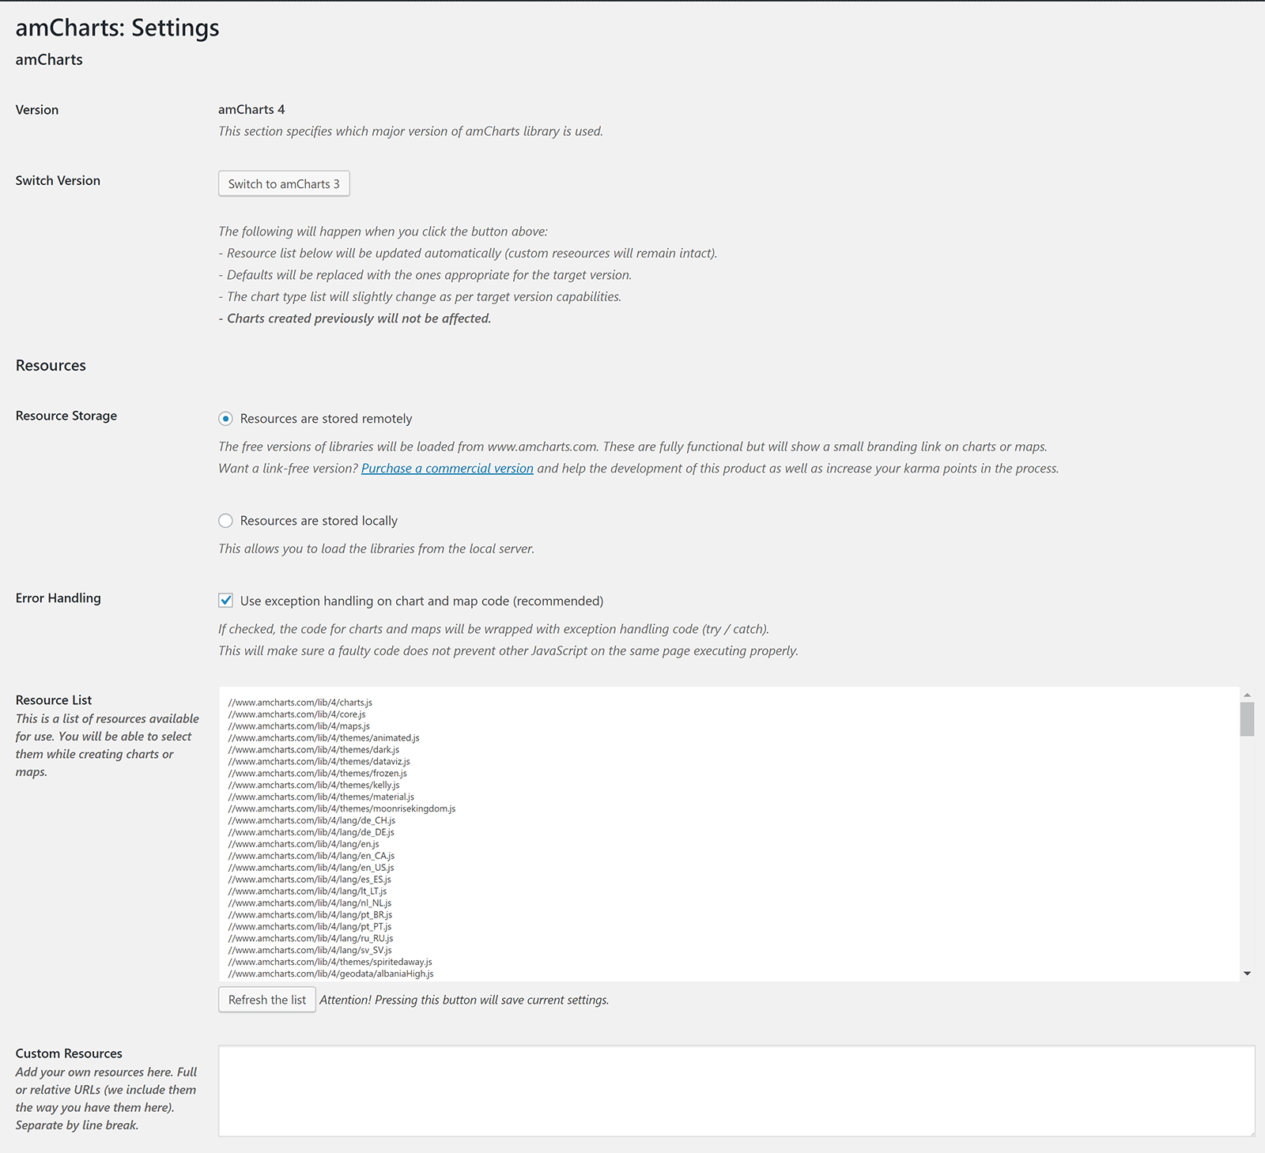
Task: Click the lang/nl_NL.js line
Action: [310, 903]
